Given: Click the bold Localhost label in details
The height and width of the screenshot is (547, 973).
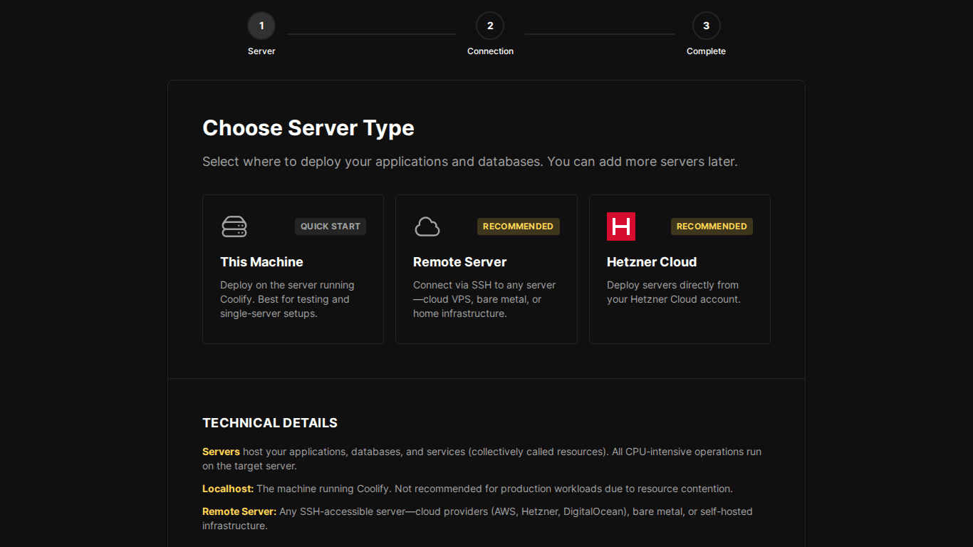Looking at the screenshot, I should (227, 489).
